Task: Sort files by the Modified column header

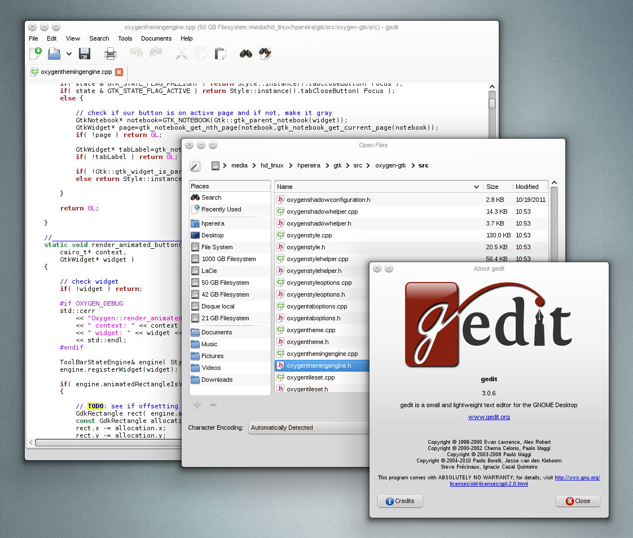Action: [x=530, y=187]
